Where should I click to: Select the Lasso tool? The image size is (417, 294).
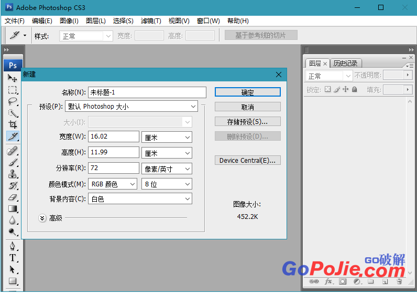(12, 101)
